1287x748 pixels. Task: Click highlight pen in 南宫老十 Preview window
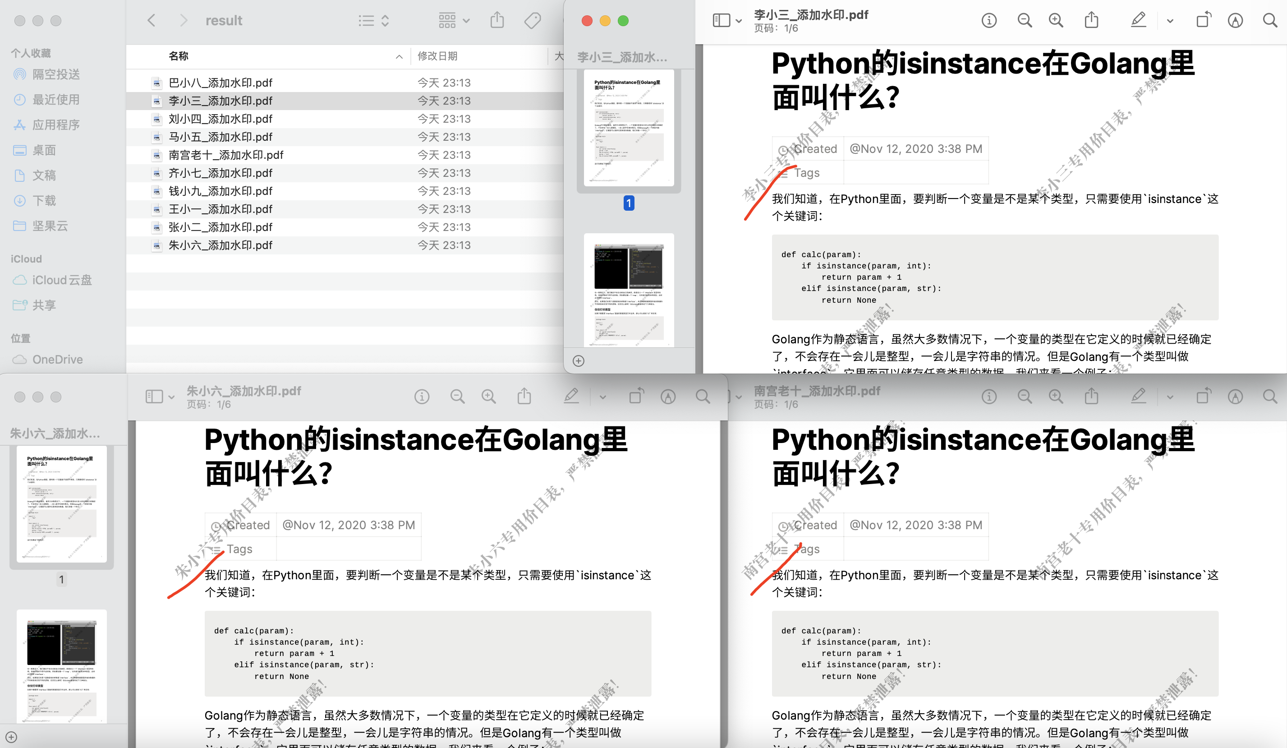coord(1138,397)
